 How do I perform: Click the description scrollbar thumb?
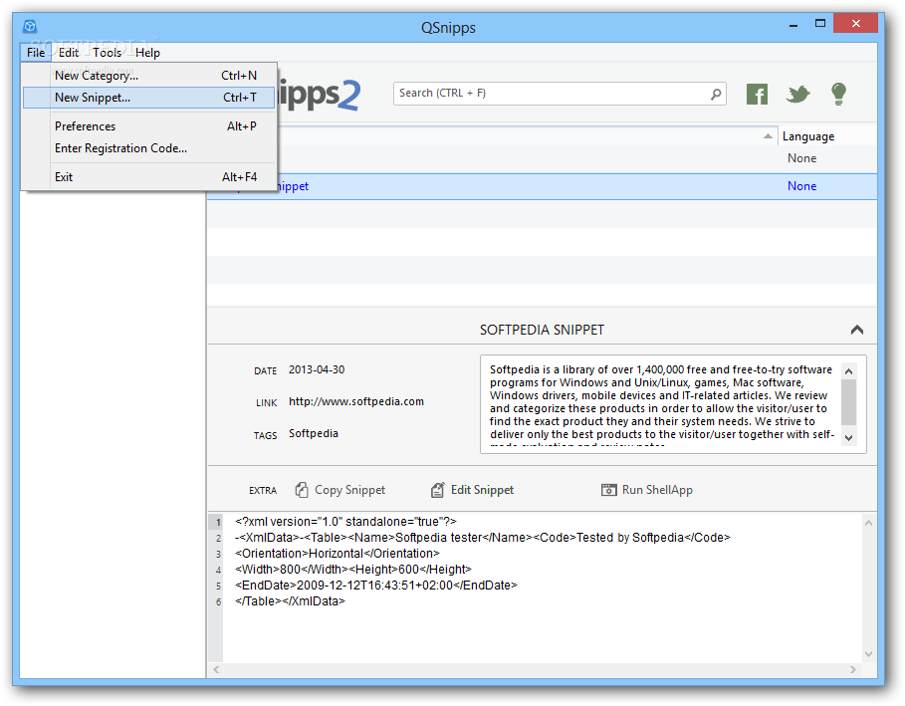coord(848,401)
